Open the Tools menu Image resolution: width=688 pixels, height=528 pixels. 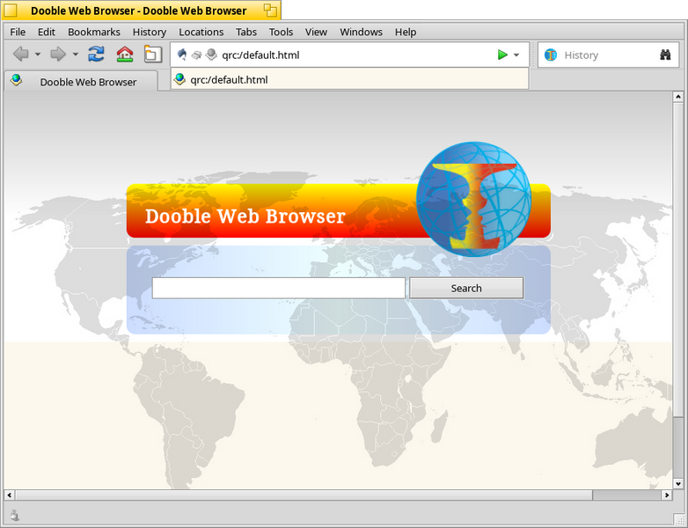point(281,32)
